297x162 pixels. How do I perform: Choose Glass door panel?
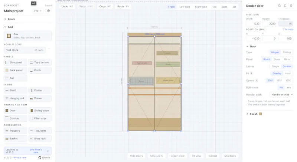pos(277,59)
